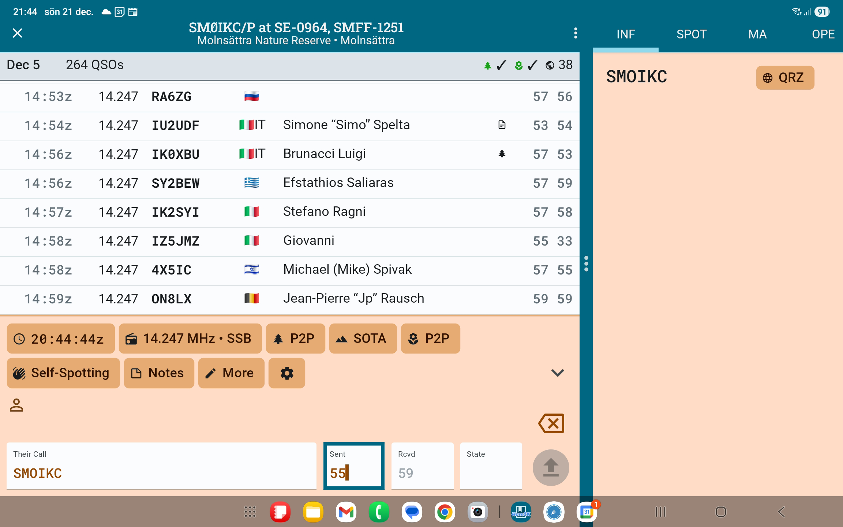
Task: Toggle WWFF P2P flower control
Action: [430, 339]
